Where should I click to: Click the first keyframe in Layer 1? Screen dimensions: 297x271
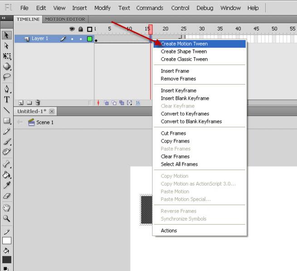[96, 39]
